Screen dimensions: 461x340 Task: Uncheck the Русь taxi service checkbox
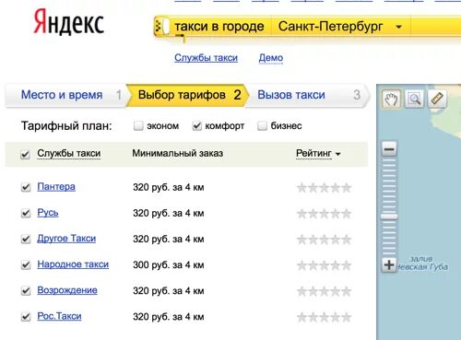coord(26,213)
